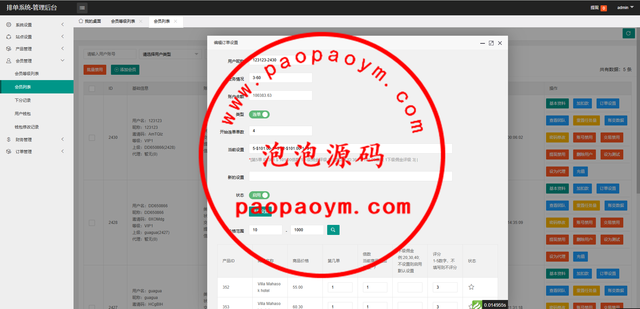This screenshot has width=640, height=309.
Task: Click the price range search magnifier icon
Action: click(333, 230)
